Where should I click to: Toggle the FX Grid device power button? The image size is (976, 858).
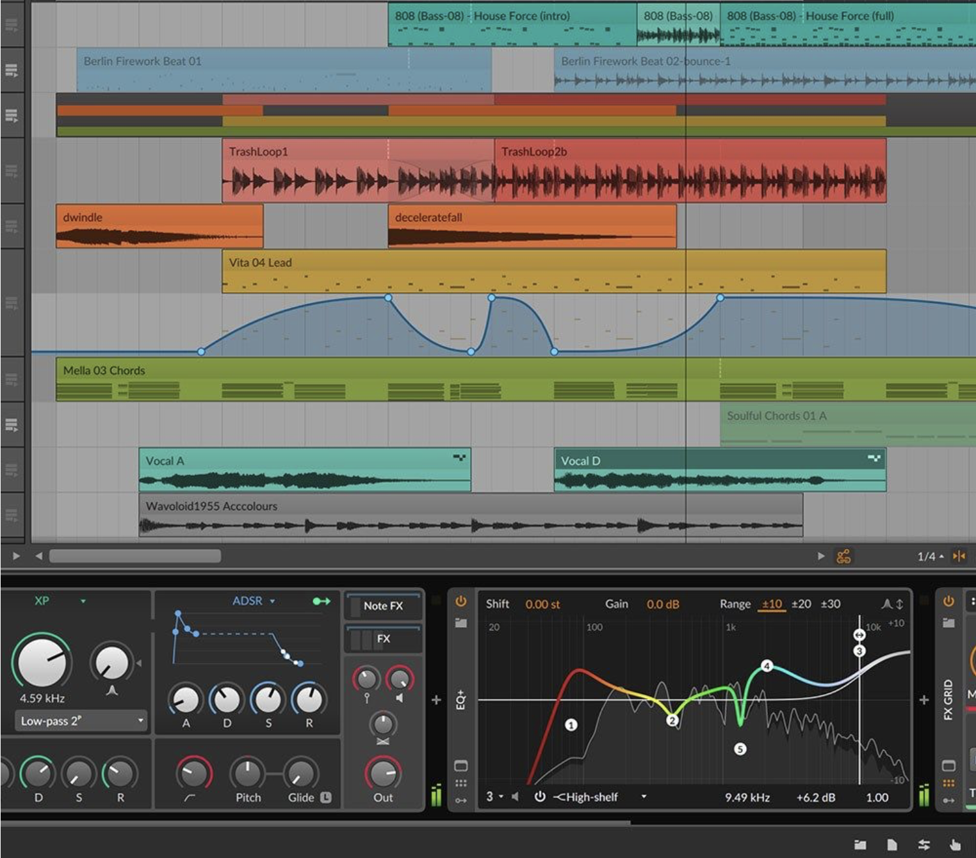[x=948, y=601]
